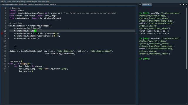This screenshot has width=188, height=105.
Task: Click the square stop-execution icon in the console pane
Action: pyautogui.click(x=180, y=5)
